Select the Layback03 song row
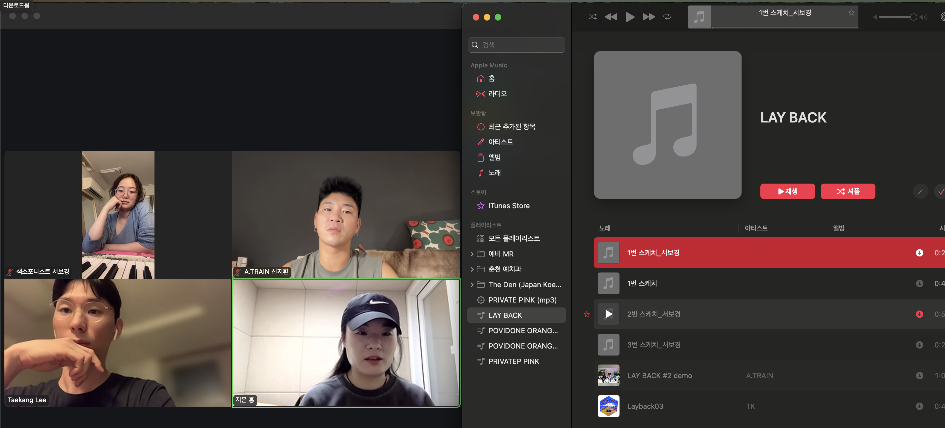This screenshot has width=945, height=428. coord(769,406)
